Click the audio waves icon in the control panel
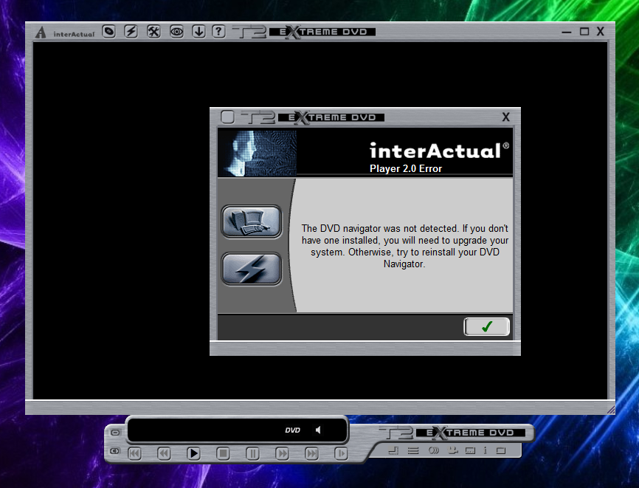639x488 pixels. [x=434, y=450]
